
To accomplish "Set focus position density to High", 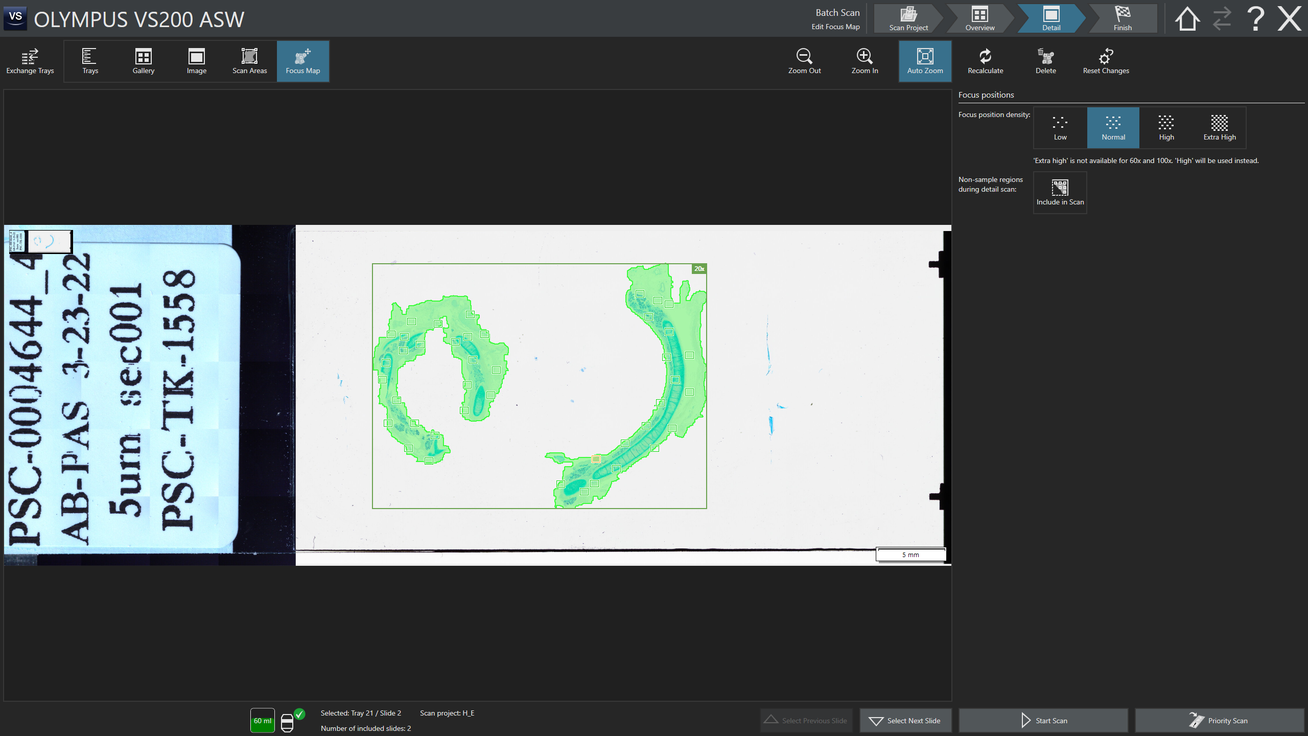I will [1166, 127].
